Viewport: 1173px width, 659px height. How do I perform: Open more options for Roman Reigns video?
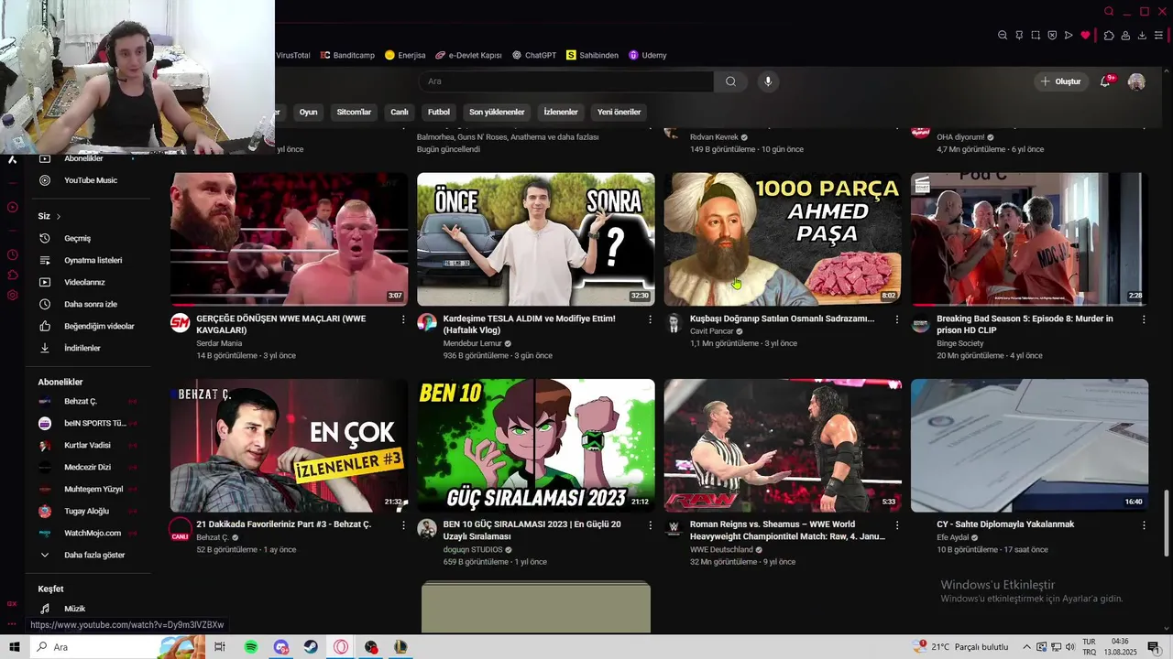(x=896, y=525)
